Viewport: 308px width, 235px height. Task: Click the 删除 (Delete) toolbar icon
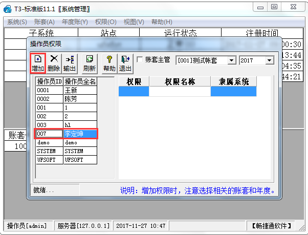[54, 63]
